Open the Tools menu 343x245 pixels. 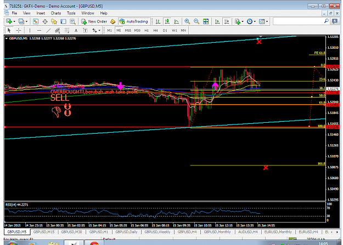(x=71, y=13)
